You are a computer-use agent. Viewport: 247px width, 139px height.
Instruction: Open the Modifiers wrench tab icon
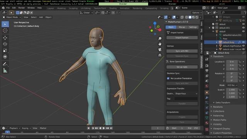pyautogui.click(x=207, y=98)
